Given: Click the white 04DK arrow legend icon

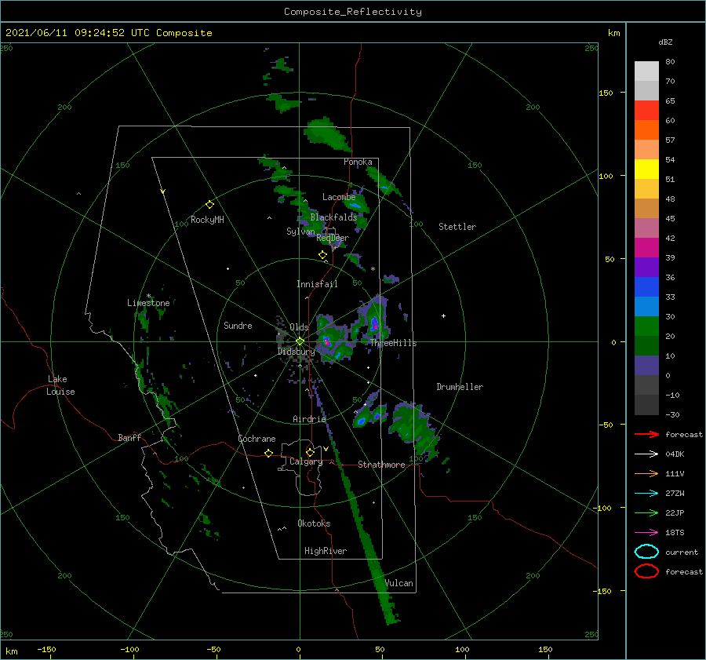Looking at the screenshot, I should [646, 454].
